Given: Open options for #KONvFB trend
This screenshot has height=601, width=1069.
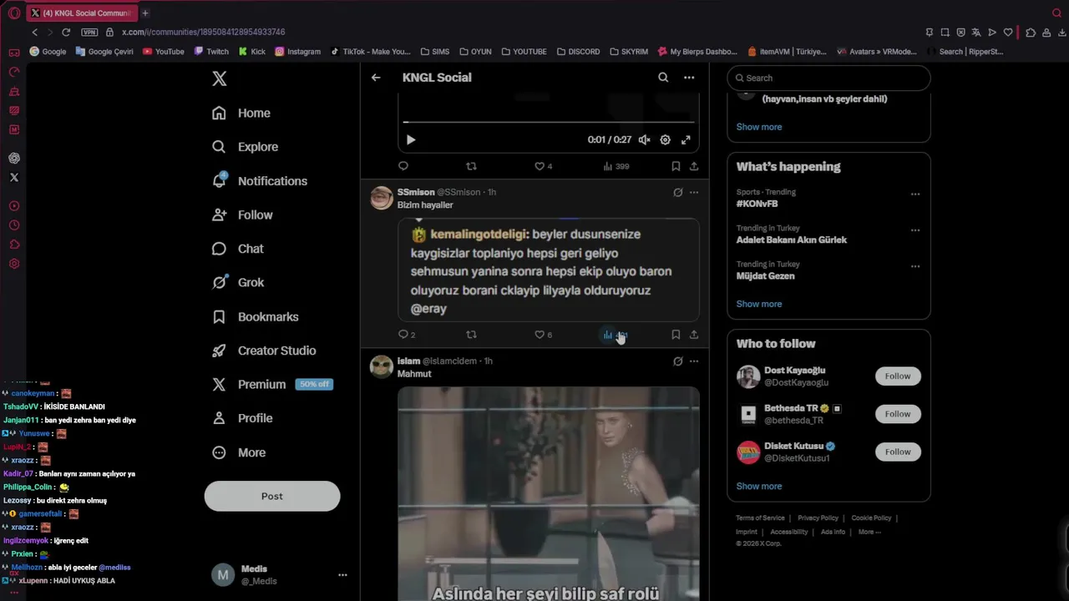Looking at the screenshot, I should pyautogui.click(x=915, y=194).
